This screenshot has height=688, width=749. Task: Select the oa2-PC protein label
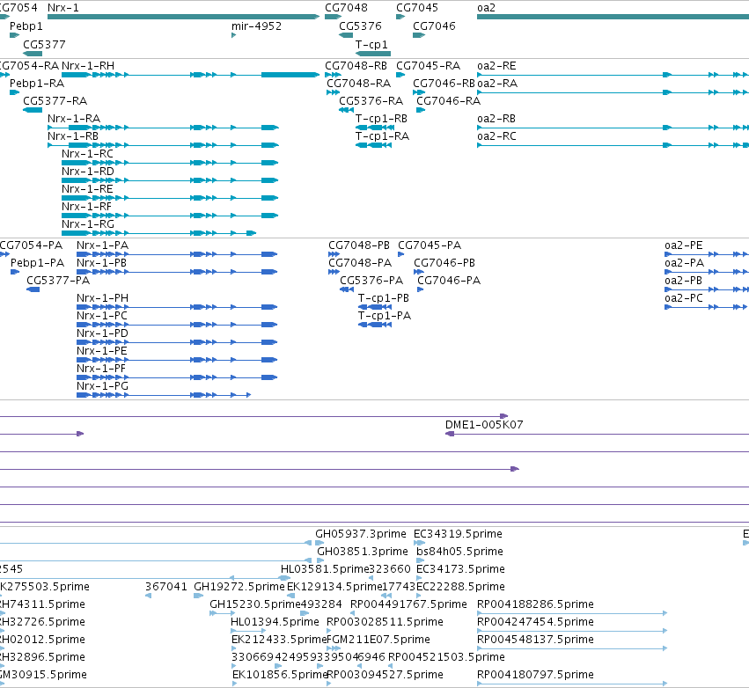pyautogui.click(x=684, y=298)
